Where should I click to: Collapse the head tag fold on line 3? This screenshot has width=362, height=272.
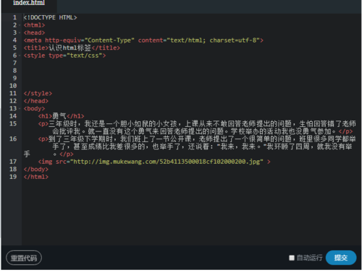[x=20, y=32]
